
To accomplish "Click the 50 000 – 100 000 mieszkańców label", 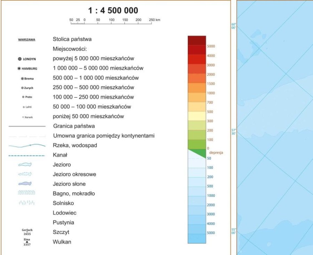I will [92, 107].
